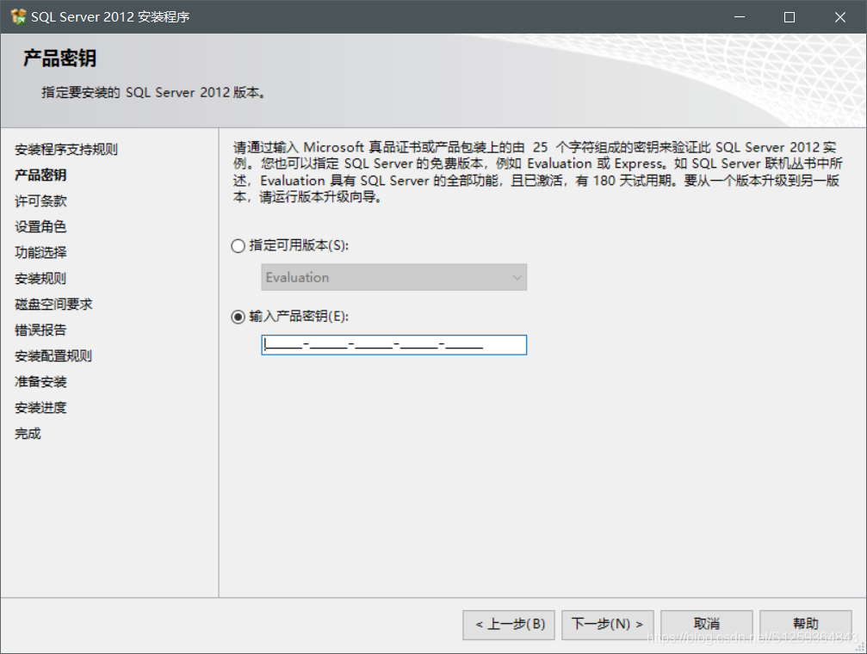Select the 磁盘空间要求 step in sidebar

click(53, 304)
